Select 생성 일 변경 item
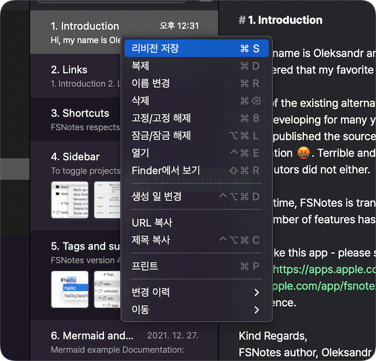Viewport: 376px width, 361px height. [x=197, y=197]
